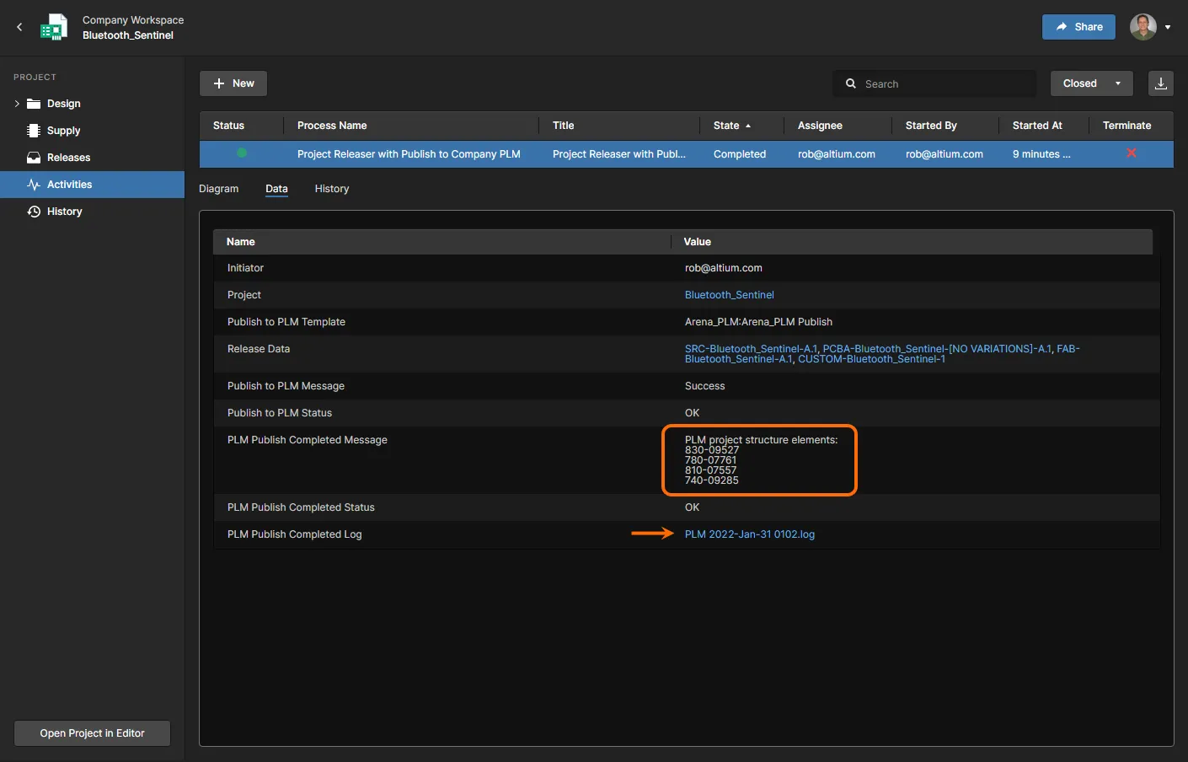Click the Share button
This screenshot has width=1188, height=762.
[1078, 27]
